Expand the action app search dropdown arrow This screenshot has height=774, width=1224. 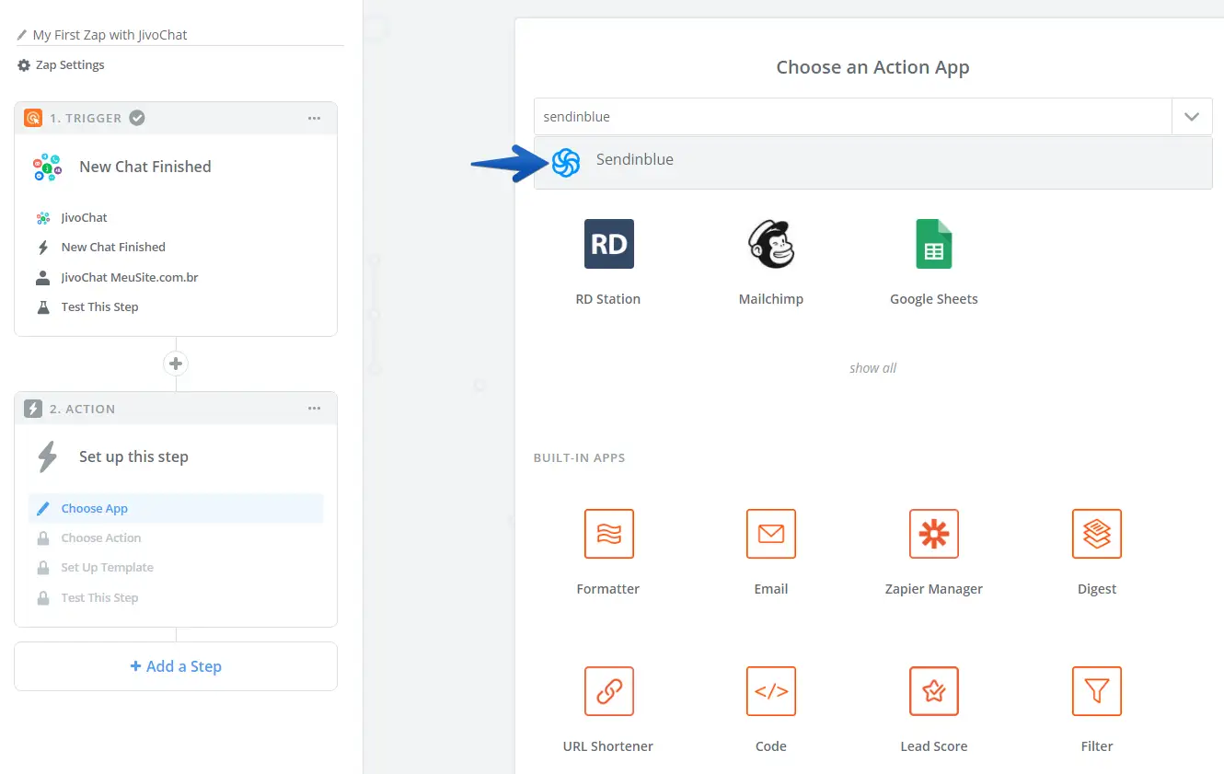point(1192,117)
